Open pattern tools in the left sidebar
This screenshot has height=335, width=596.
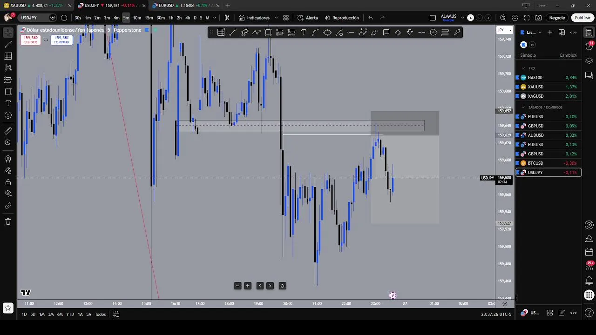[8, 68]
